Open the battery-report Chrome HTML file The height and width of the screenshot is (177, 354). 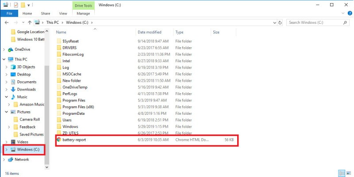coord(74,139)
